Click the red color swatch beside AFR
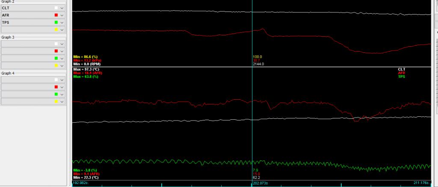 (56, 15)
